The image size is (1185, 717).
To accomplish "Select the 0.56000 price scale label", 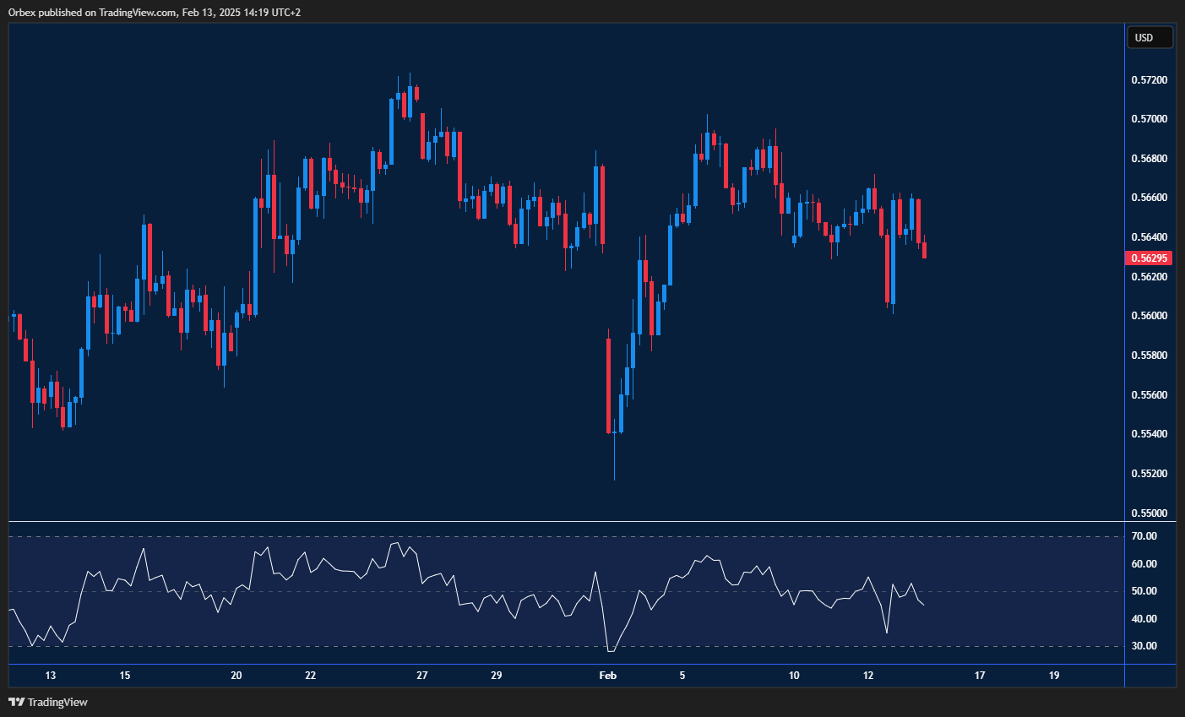I will coord(1149,316).
